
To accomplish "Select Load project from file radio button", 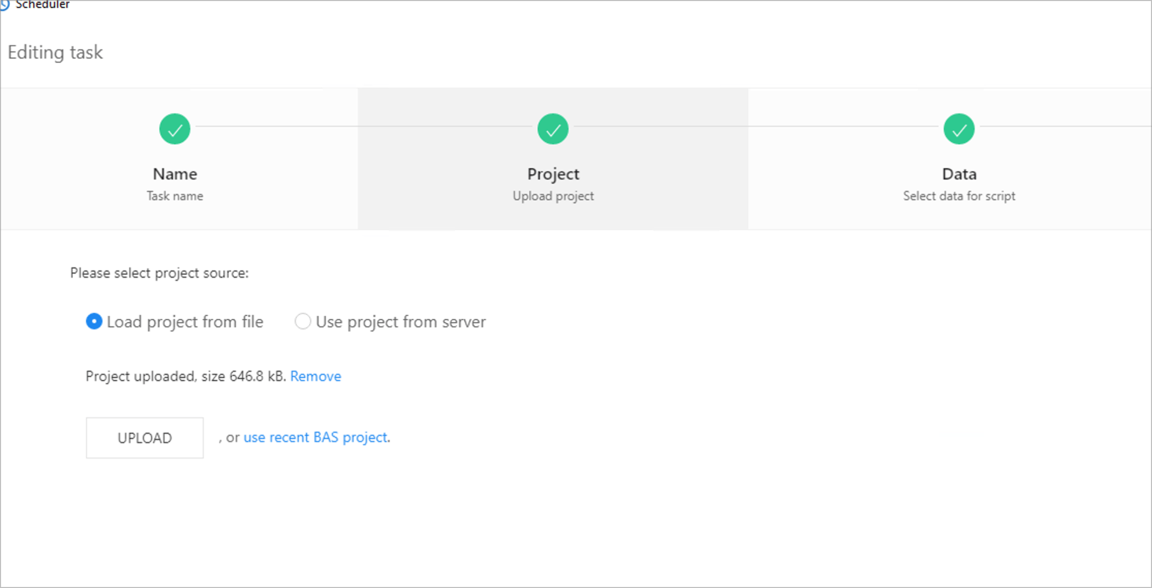I will pyautogui.click(x=94, y=322).
